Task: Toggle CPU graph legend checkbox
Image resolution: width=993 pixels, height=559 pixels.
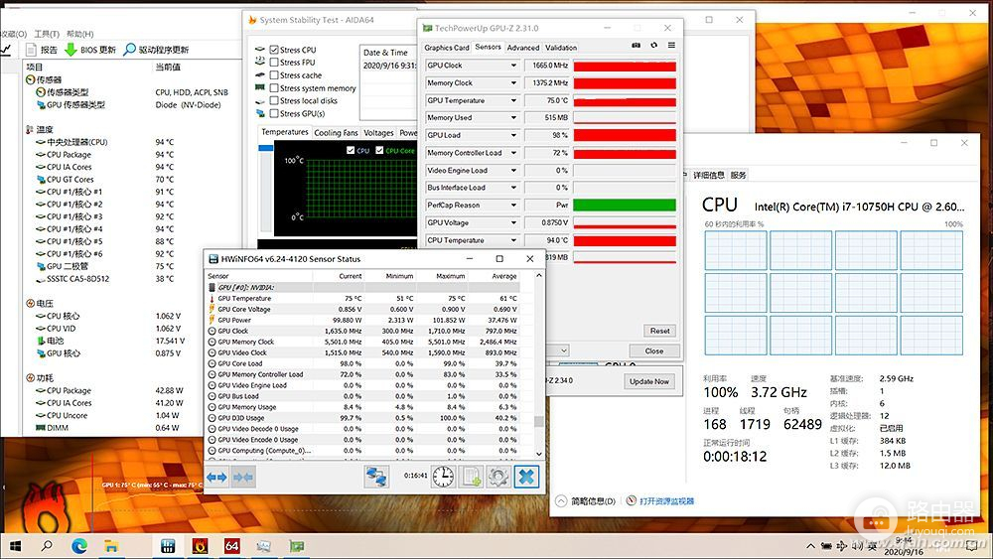Action: click(351, 150)
